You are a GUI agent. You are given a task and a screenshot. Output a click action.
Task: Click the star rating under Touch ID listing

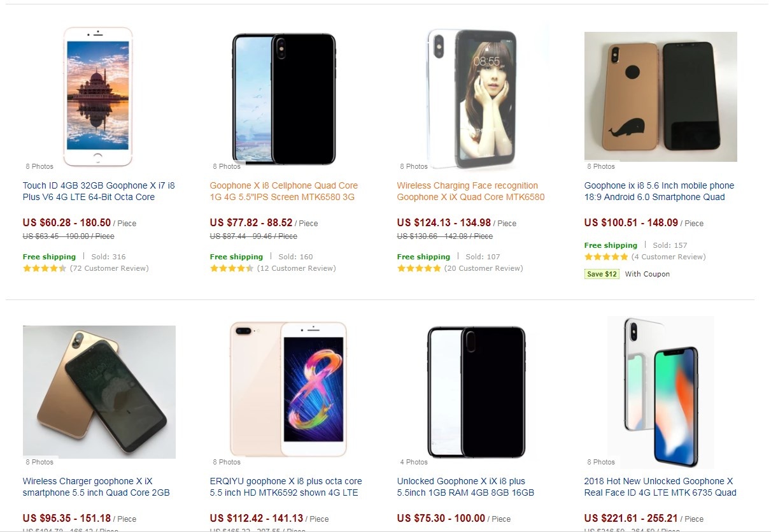[45, 268]
